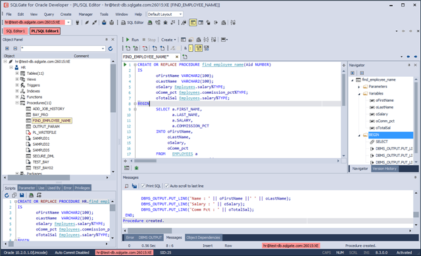Open the Tools menu

pos(104,14)
